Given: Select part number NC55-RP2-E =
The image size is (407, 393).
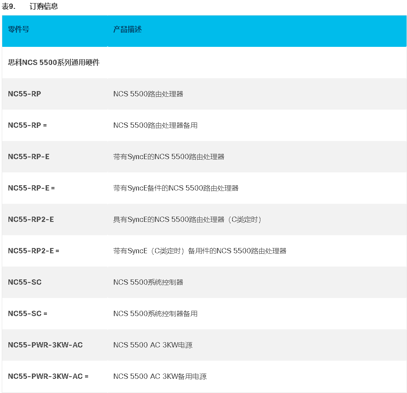Looking at the screenshot, I should point(34,251).
